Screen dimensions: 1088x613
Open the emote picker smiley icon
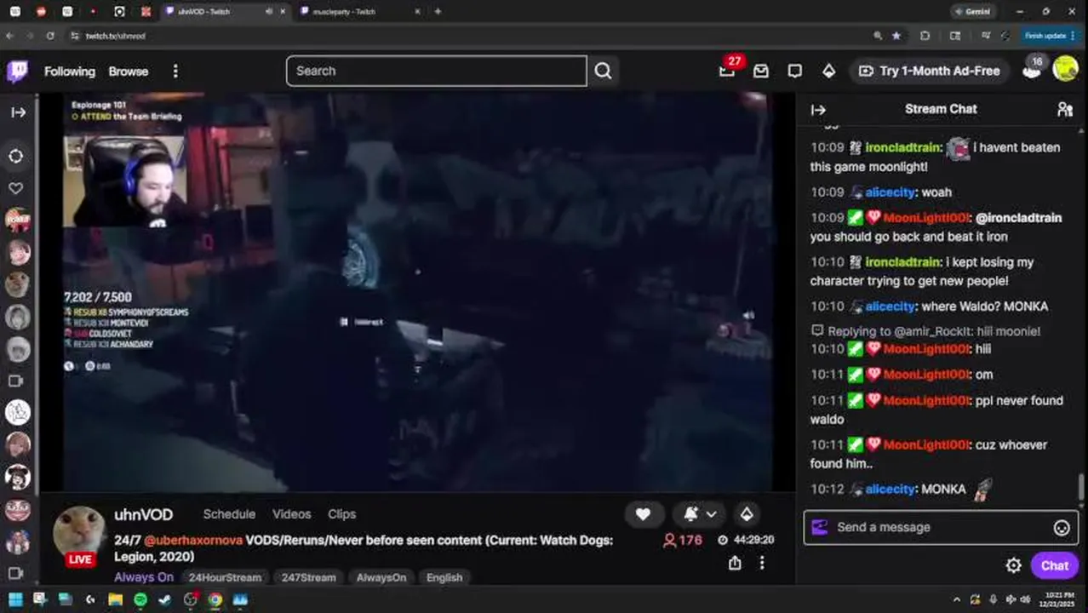[1062, 528]
